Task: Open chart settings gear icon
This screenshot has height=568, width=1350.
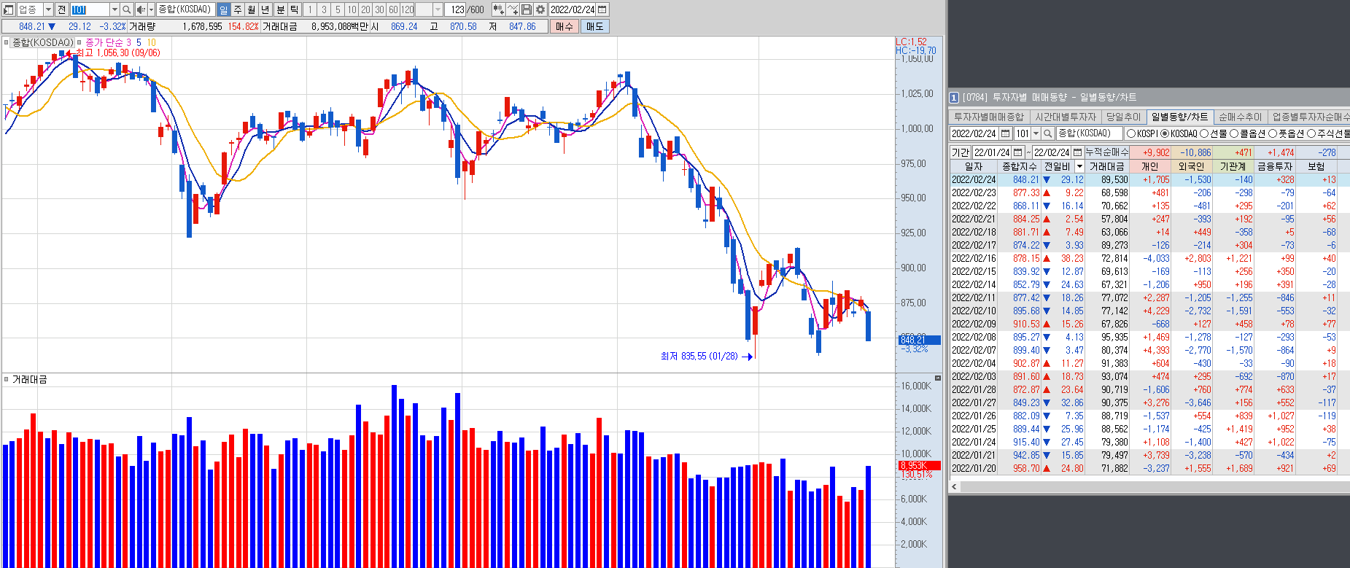Action: pos(540,9)
